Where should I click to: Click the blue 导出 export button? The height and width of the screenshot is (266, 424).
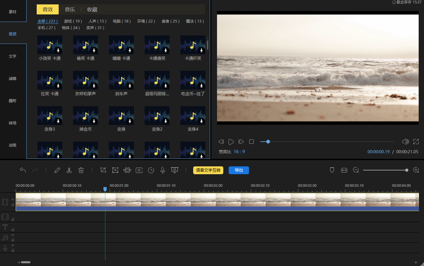[x=239, y=170]
